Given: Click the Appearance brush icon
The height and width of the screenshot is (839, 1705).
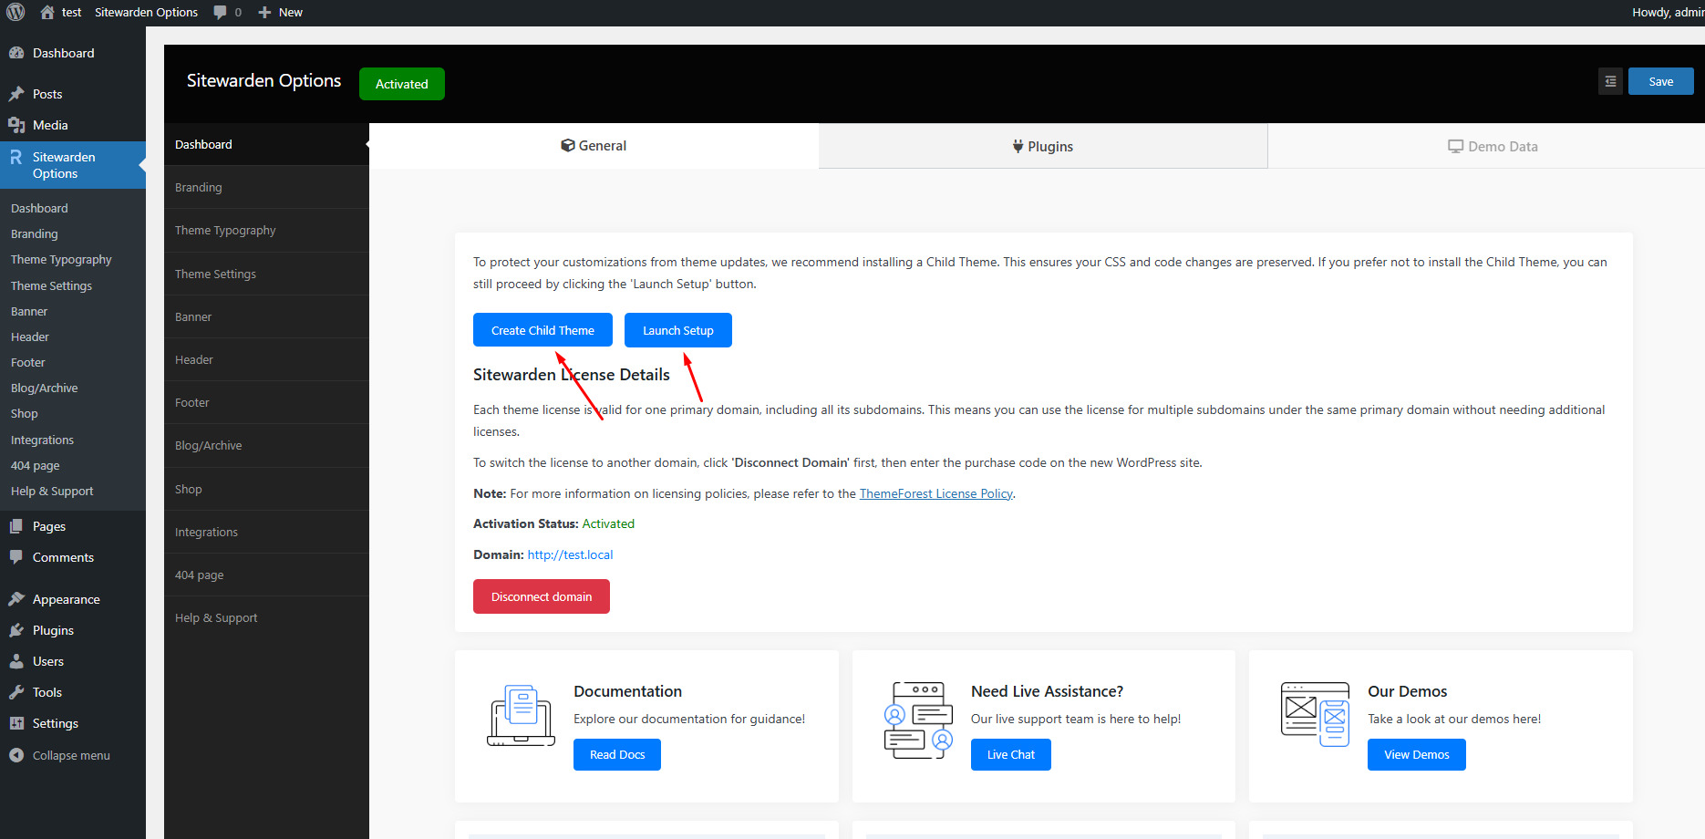Looking at the screenshot, I should pos(16,599).
